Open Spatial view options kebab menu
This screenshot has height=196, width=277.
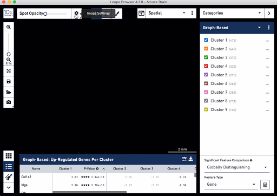pyautogui.click(x=192, y=13)
